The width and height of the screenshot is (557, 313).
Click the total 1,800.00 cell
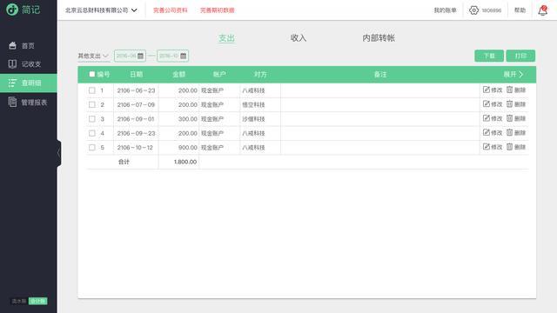185,162
